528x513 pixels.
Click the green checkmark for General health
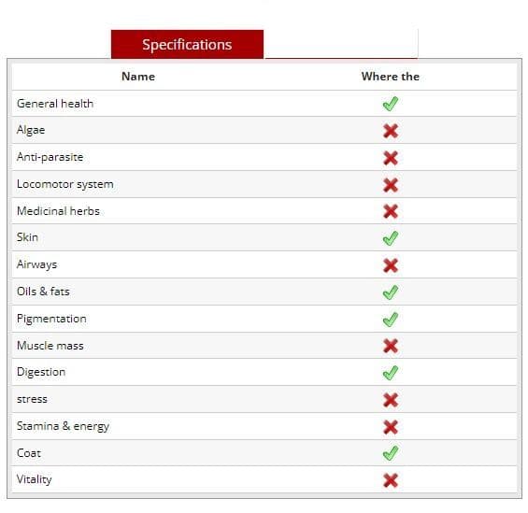pyautogui.click(x=391, y=104)
